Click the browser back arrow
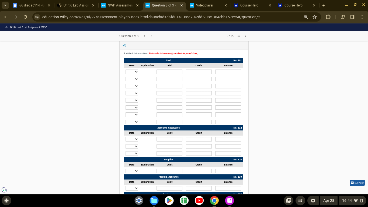 pyautogui.click(x=6, y=17)
